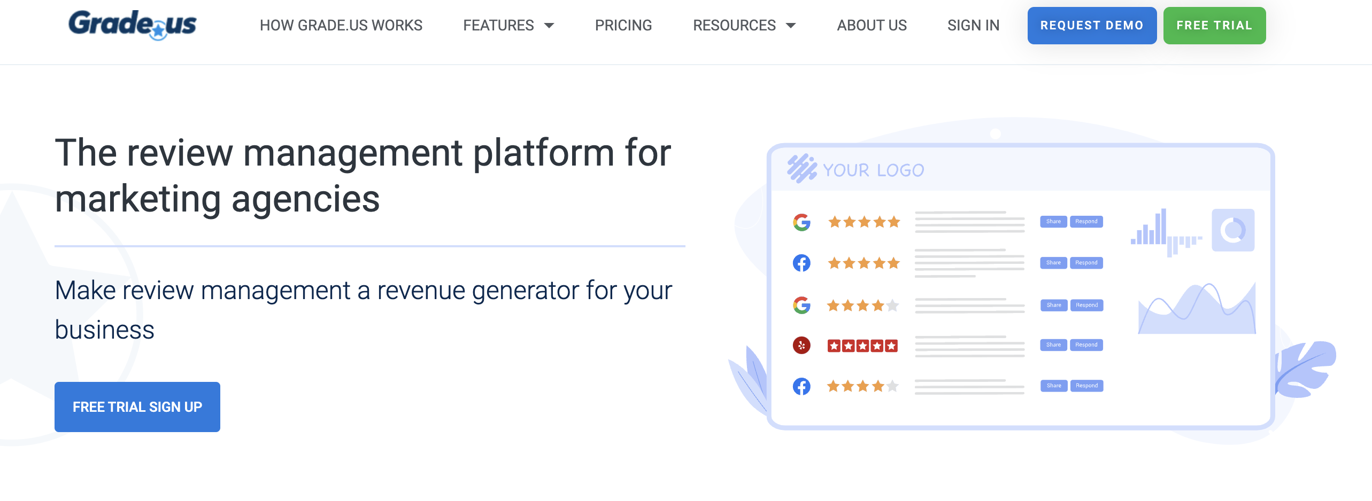
Task: Click the Facebook icon in the last review row
Action: click(x=801, y=386)
